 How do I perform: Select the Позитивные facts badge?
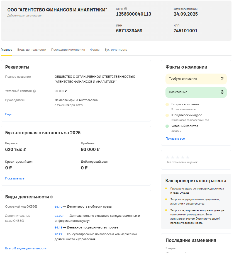[x=196, y=92]
